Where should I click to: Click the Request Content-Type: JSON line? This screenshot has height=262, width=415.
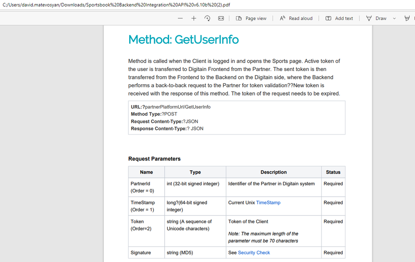[165, 122]
